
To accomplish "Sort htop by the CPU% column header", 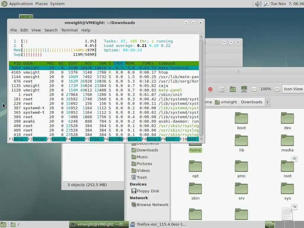I will tap(118, 64).
